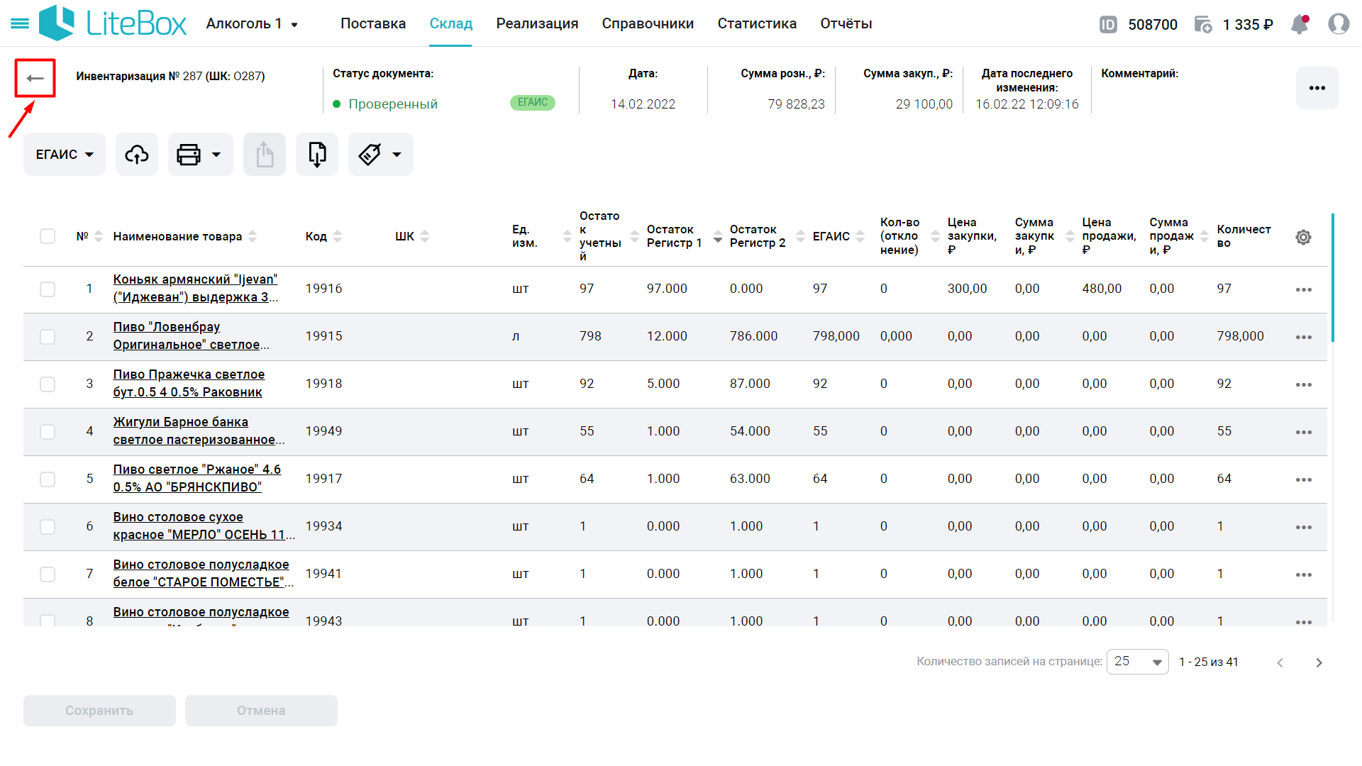Screen dimensions: 1362x766
Task: Check the row 4 Жигули Барное checkbox
Action: tap(48, 432)
